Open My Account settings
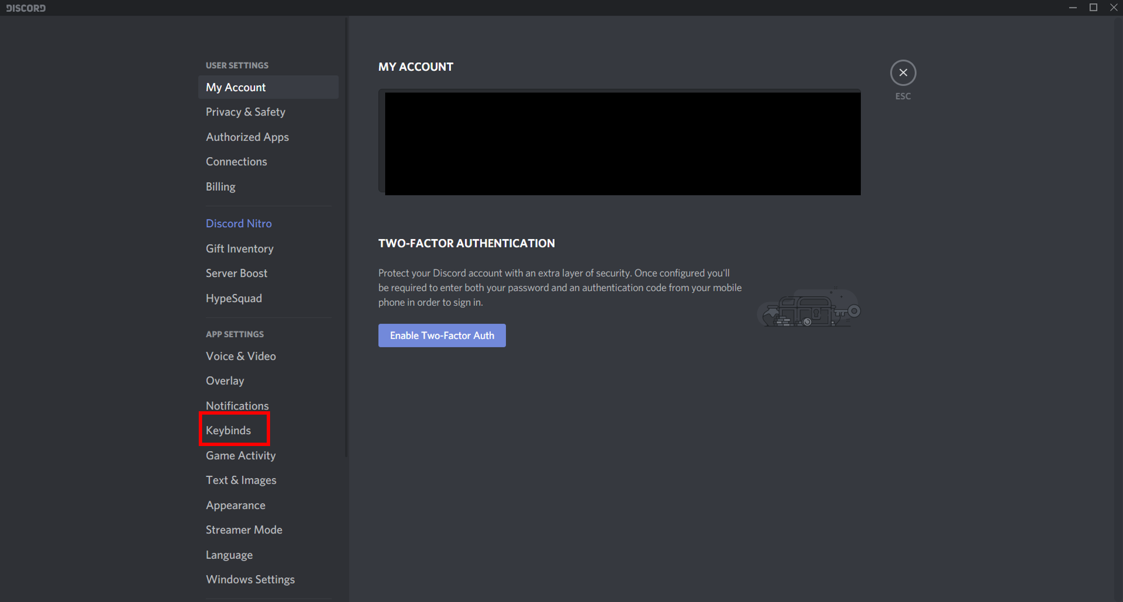The width and height of the screenshot is (1123, 602). 268,87
